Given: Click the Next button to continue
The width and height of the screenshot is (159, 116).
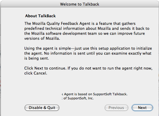Looking at the screenshot, I should 142,108.
